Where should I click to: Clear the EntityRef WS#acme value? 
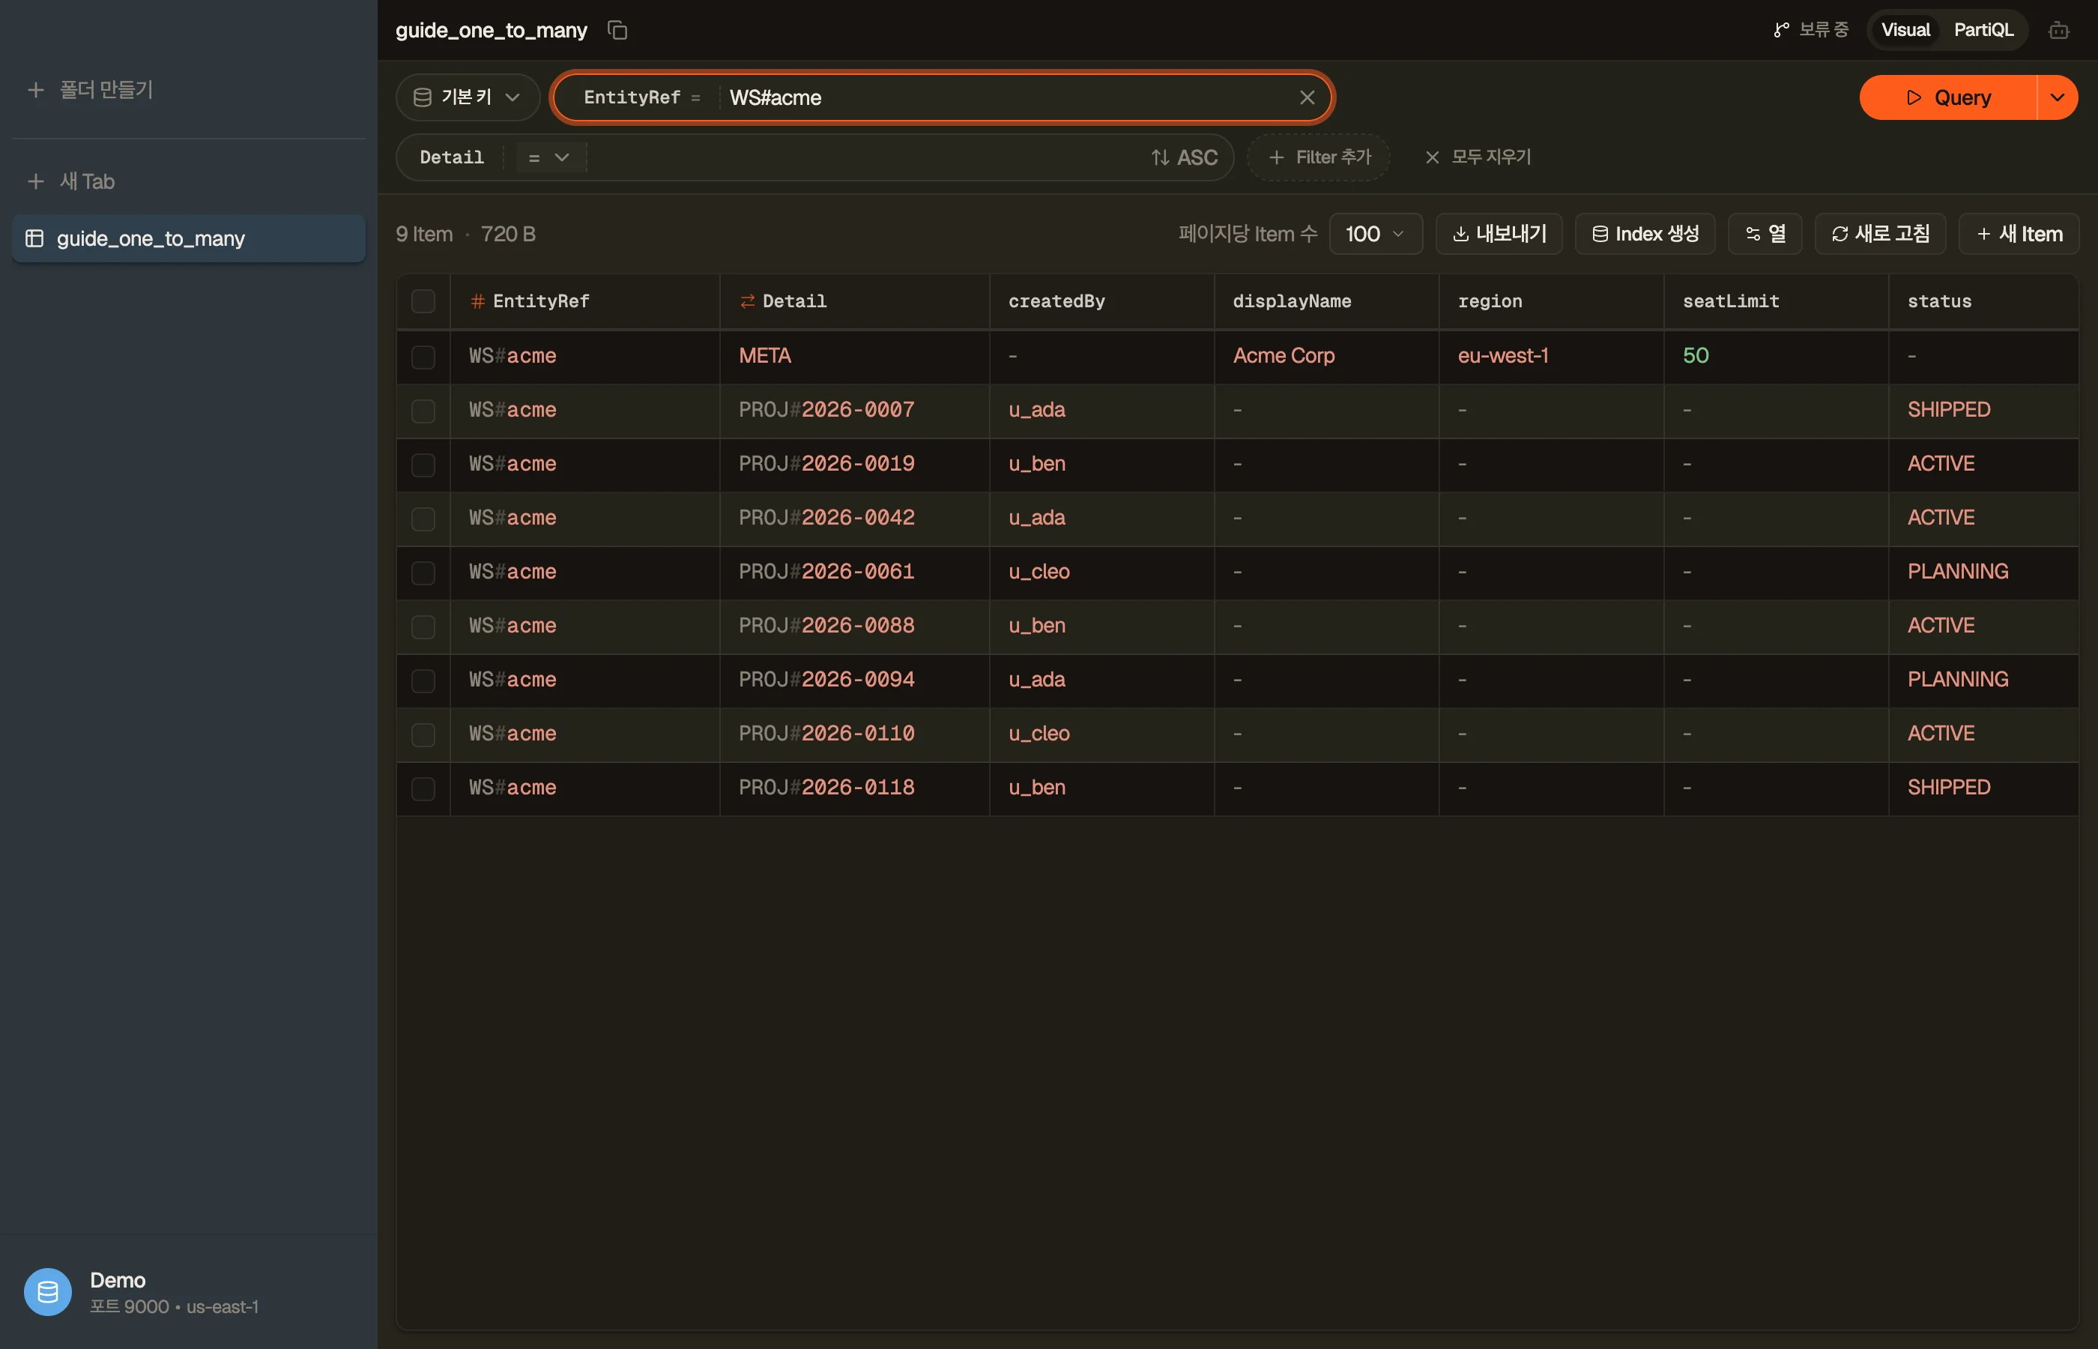(x=1307, y=97)
